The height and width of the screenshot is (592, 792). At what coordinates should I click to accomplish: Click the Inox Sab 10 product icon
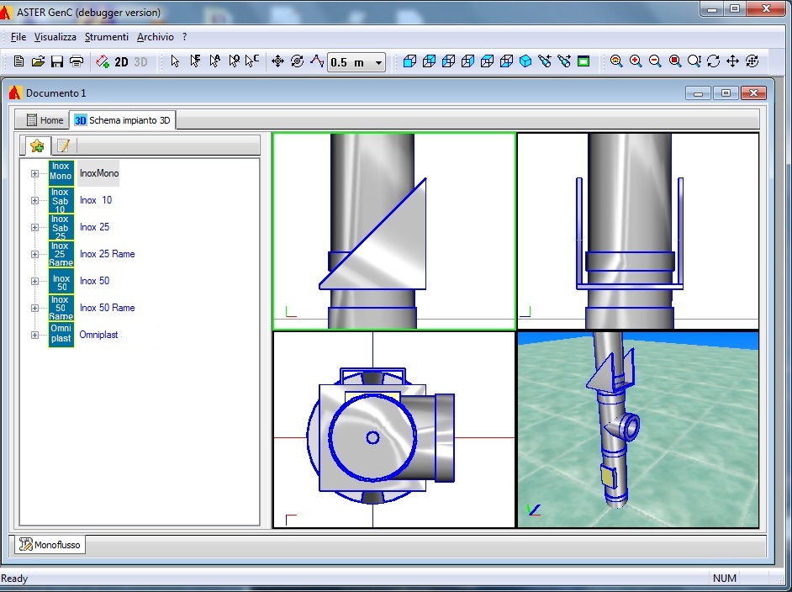[x=61, y=200]
